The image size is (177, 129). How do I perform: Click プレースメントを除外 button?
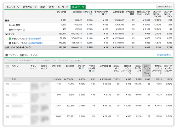tap(42, 61)
